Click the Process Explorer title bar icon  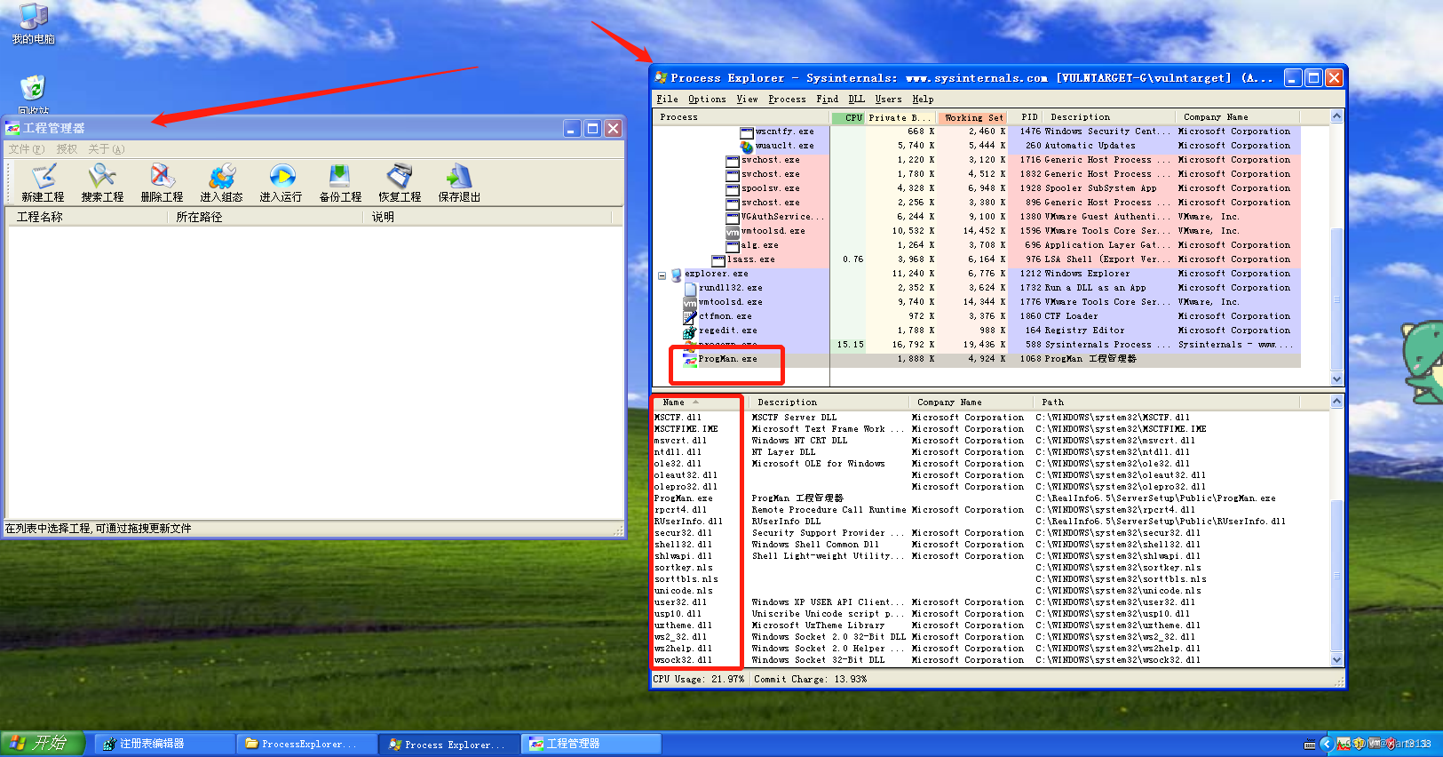pos(662,78)
